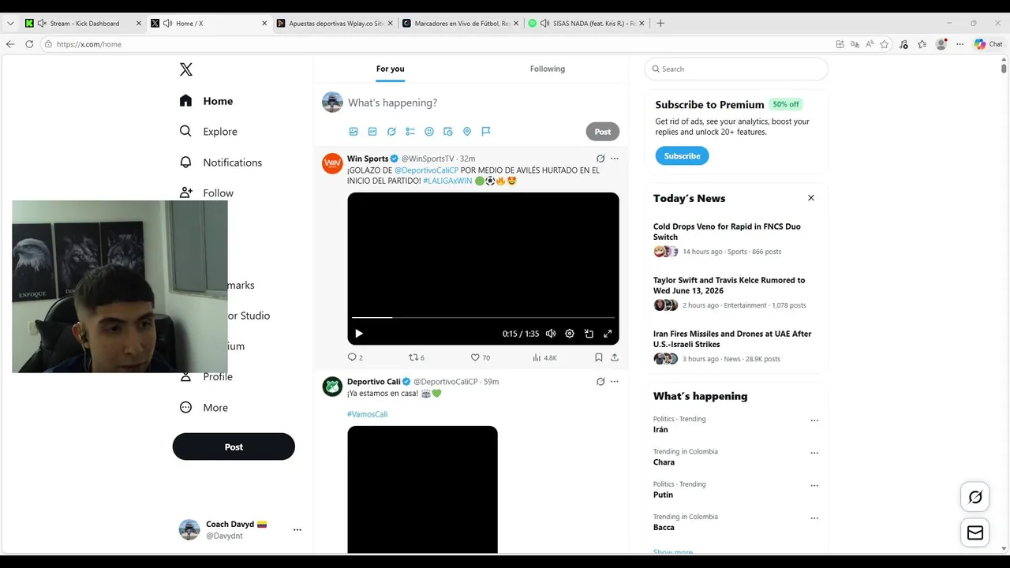The height and width of the screenshot is (568, 1010).
Task: Click the X search field
Action: tap(736, 69)
